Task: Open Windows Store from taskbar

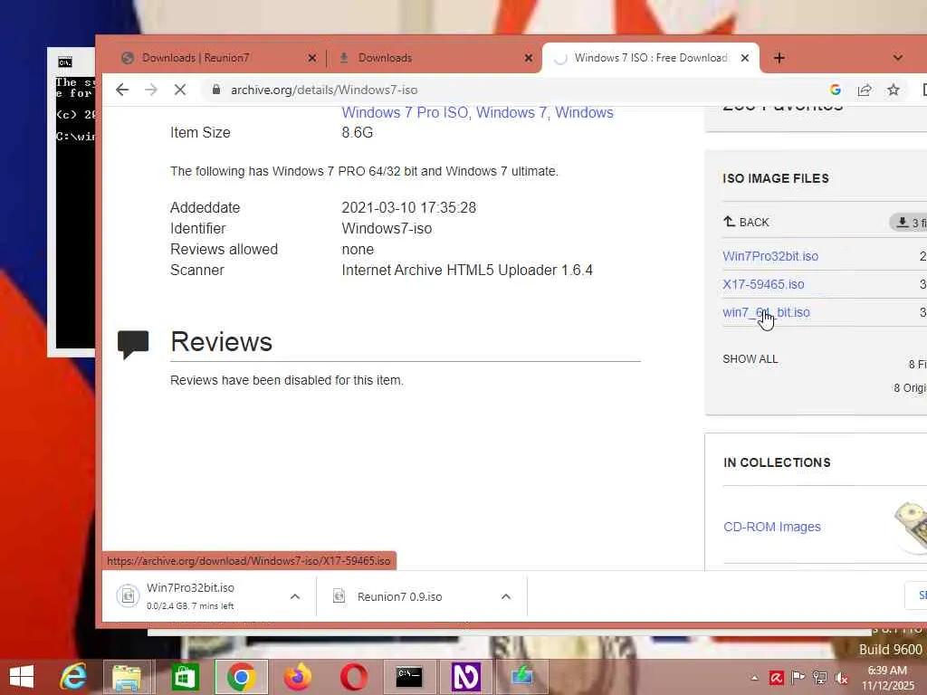Action: point(185,677)
